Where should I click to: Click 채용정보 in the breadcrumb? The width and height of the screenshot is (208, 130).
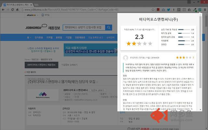(35, 59)
